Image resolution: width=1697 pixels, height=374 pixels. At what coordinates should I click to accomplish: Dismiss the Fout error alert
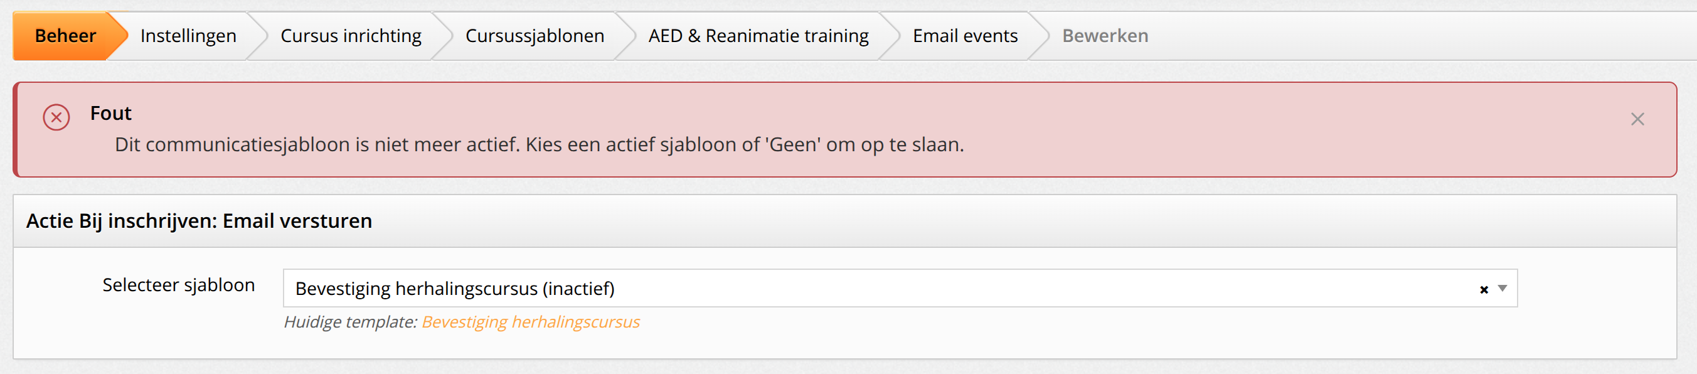pos(1637,119)
